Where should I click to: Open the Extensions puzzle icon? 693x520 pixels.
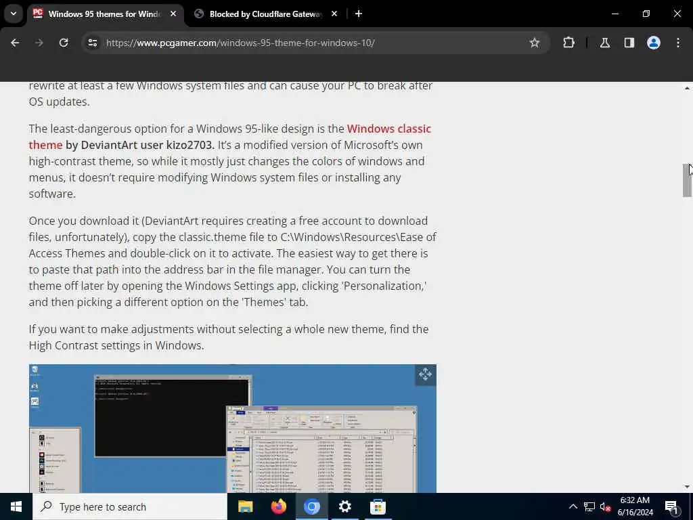coord(568,43)
